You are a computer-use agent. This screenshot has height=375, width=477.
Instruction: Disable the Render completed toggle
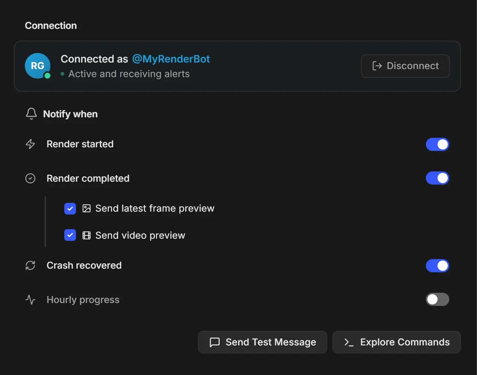pos(438,178)
